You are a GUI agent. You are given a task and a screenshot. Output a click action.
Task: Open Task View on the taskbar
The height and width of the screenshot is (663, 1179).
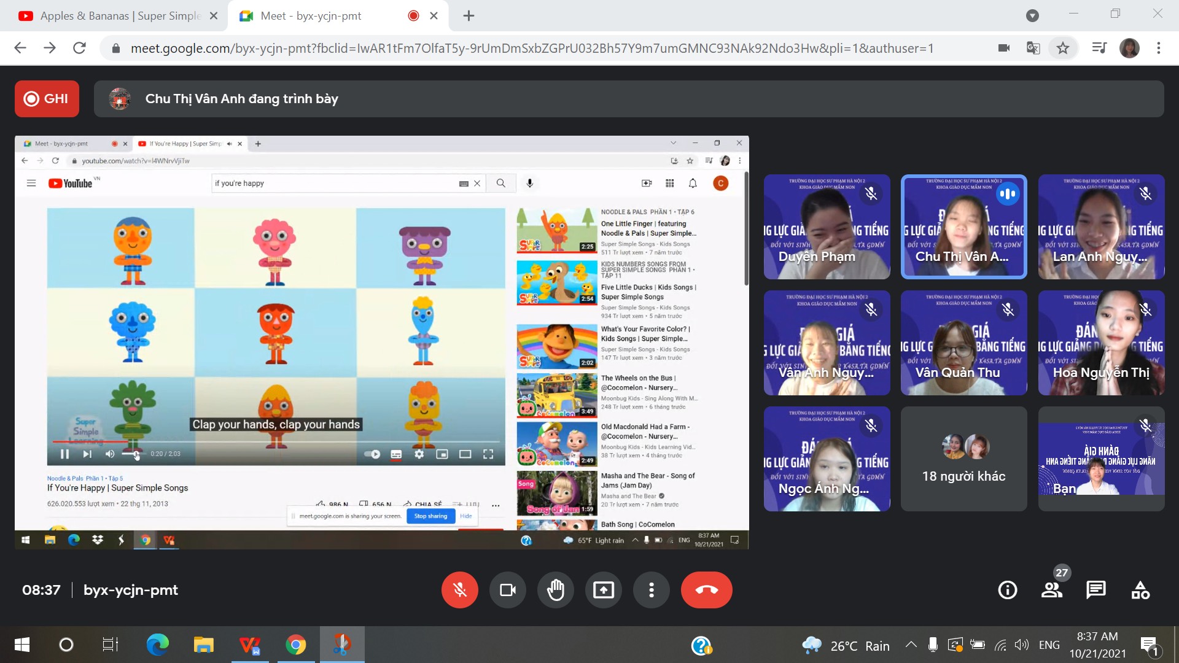pyautogui.click(x=110, y=645)
